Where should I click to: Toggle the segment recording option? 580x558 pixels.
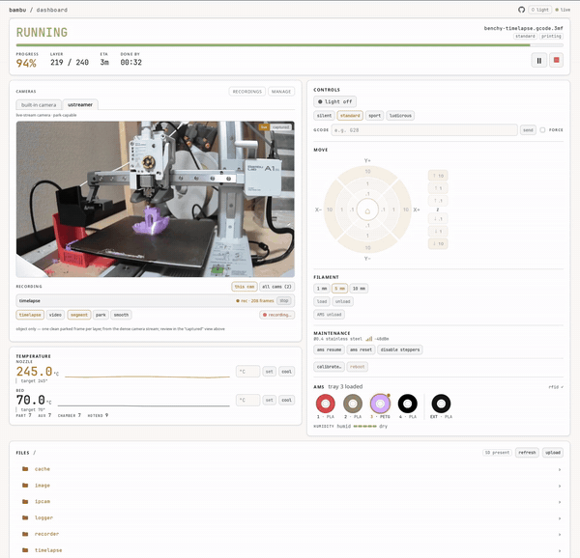(x=79, y=315)
